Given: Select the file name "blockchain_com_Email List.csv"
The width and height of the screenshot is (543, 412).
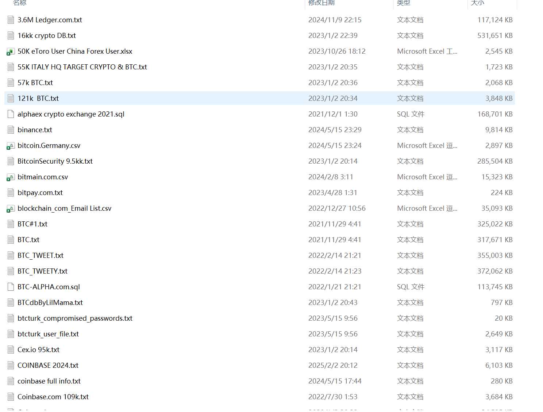Looking at the screenshot, I should coord(64,208).
